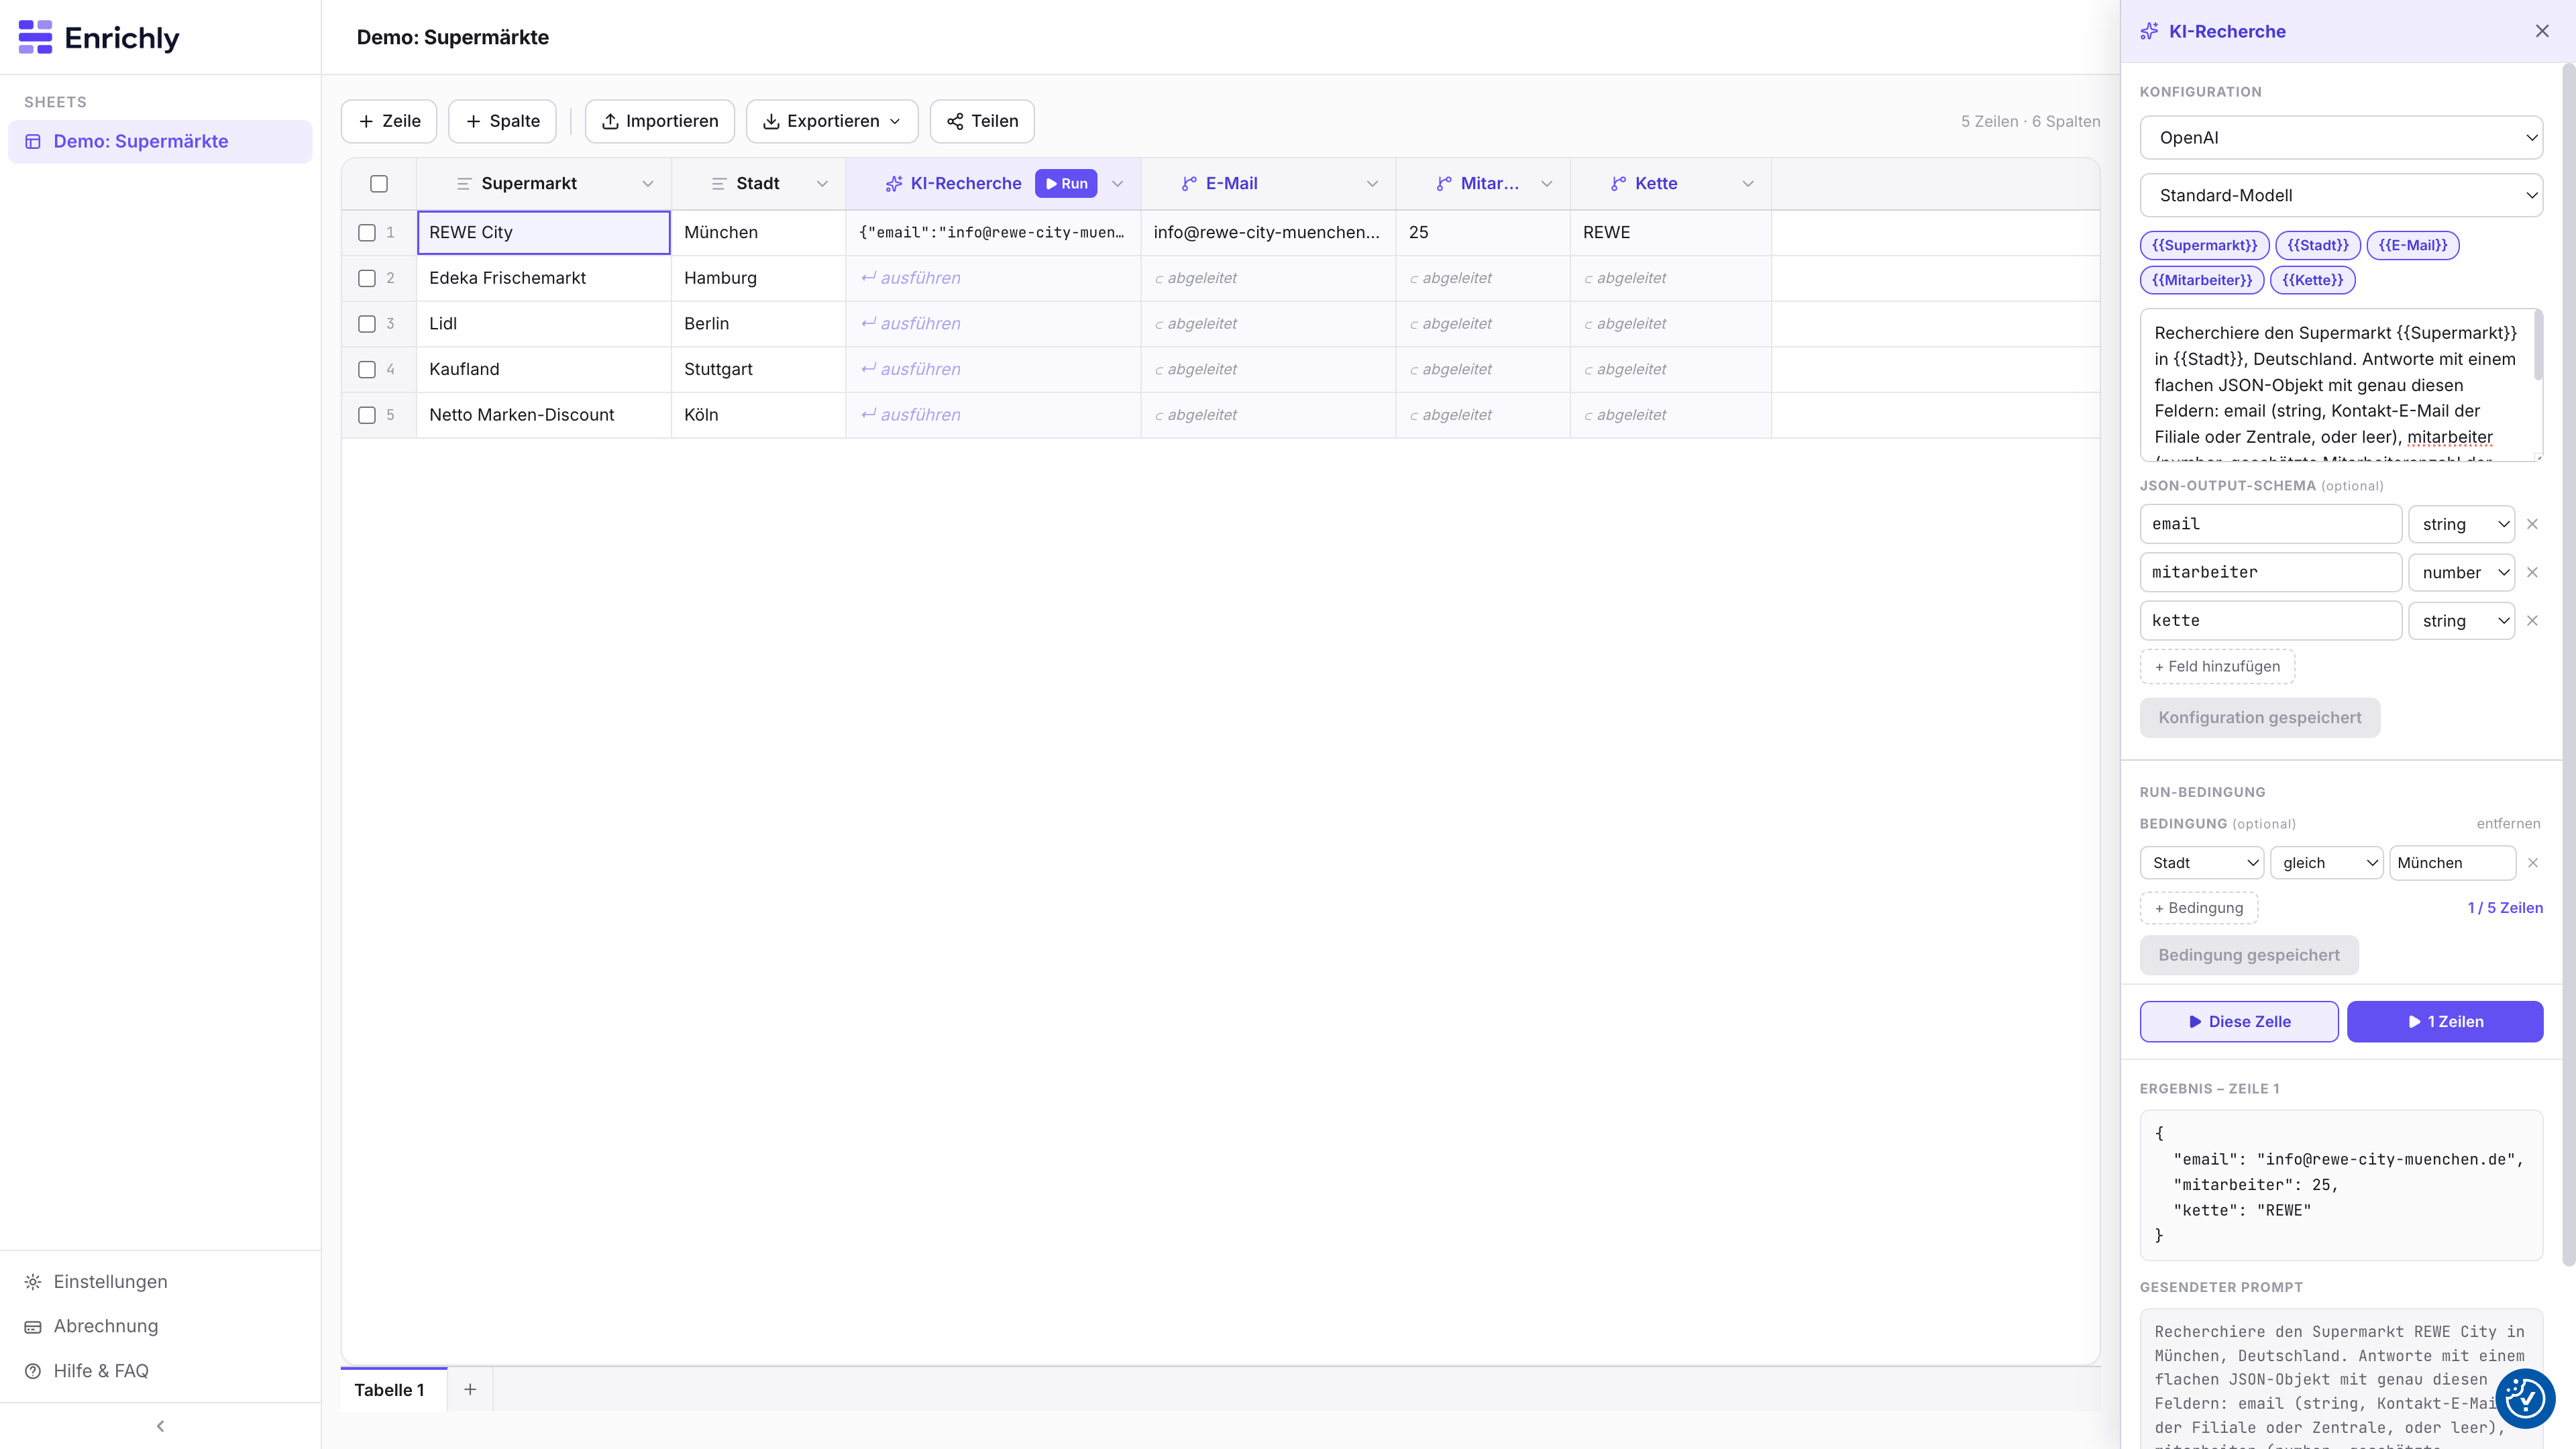
Task: Select row 4 checkbox for Kaufland
Action: coord(367,369)
